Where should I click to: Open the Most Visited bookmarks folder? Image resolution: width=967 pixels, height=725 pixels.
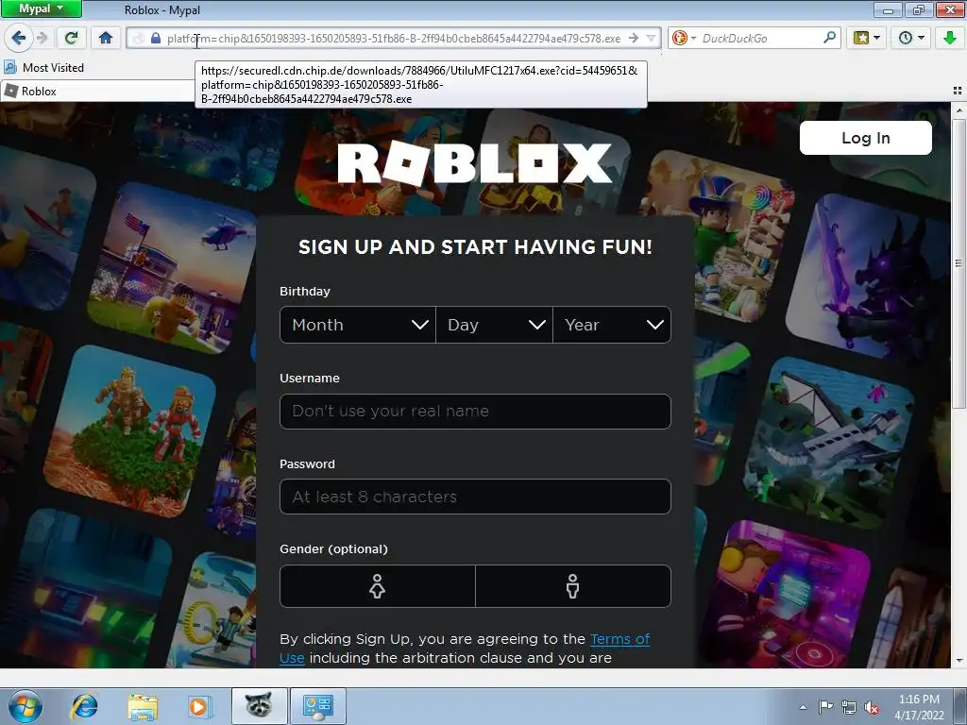(43, 67)
